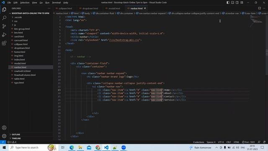Open the Windows Start button
The image size is (268, 151).
coord(4,147)
